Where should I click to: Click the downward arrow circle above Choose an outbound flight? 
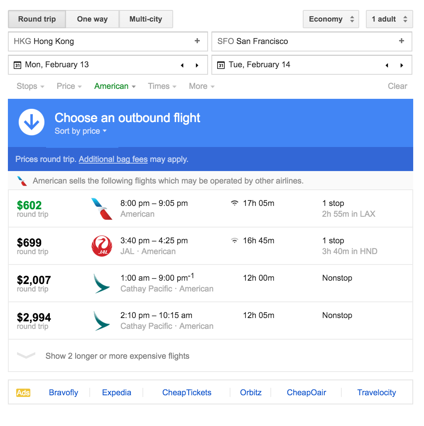pos(31,122)
